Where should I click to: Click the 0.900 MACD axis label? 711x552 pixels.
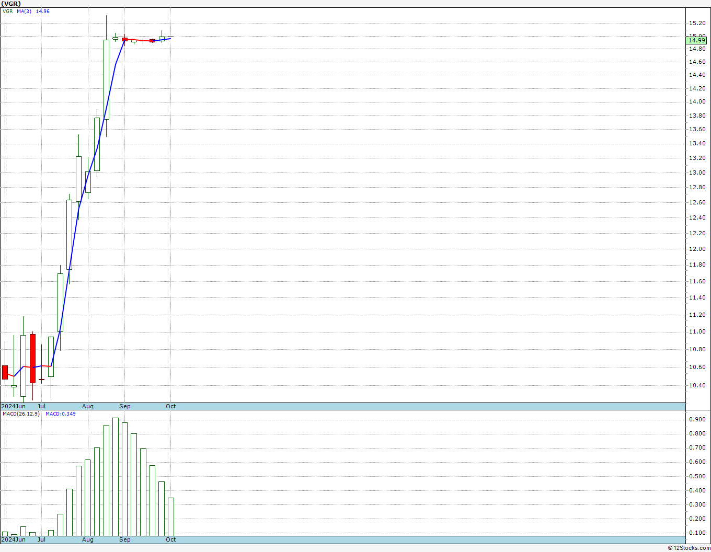click(x=697, y=419)
